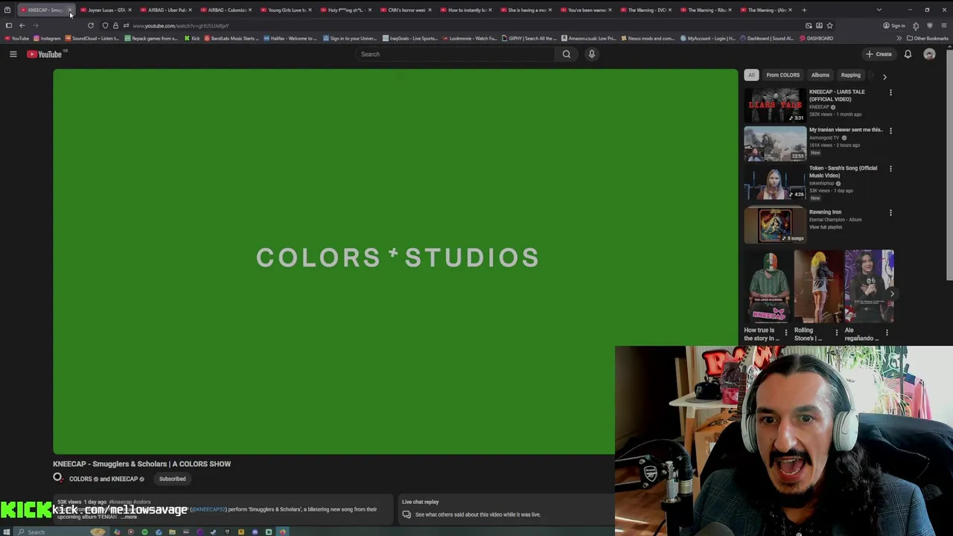Click browser Sign in button
Screen dimensions: 953x536
point(894,26)
